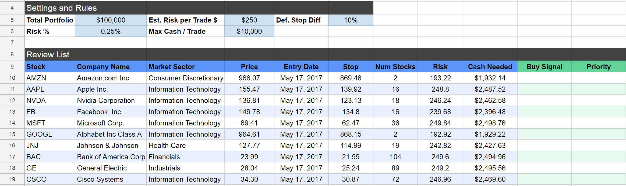Select the AMZN ticker cell
Screen dimensions: 626x186
[50, 78]
